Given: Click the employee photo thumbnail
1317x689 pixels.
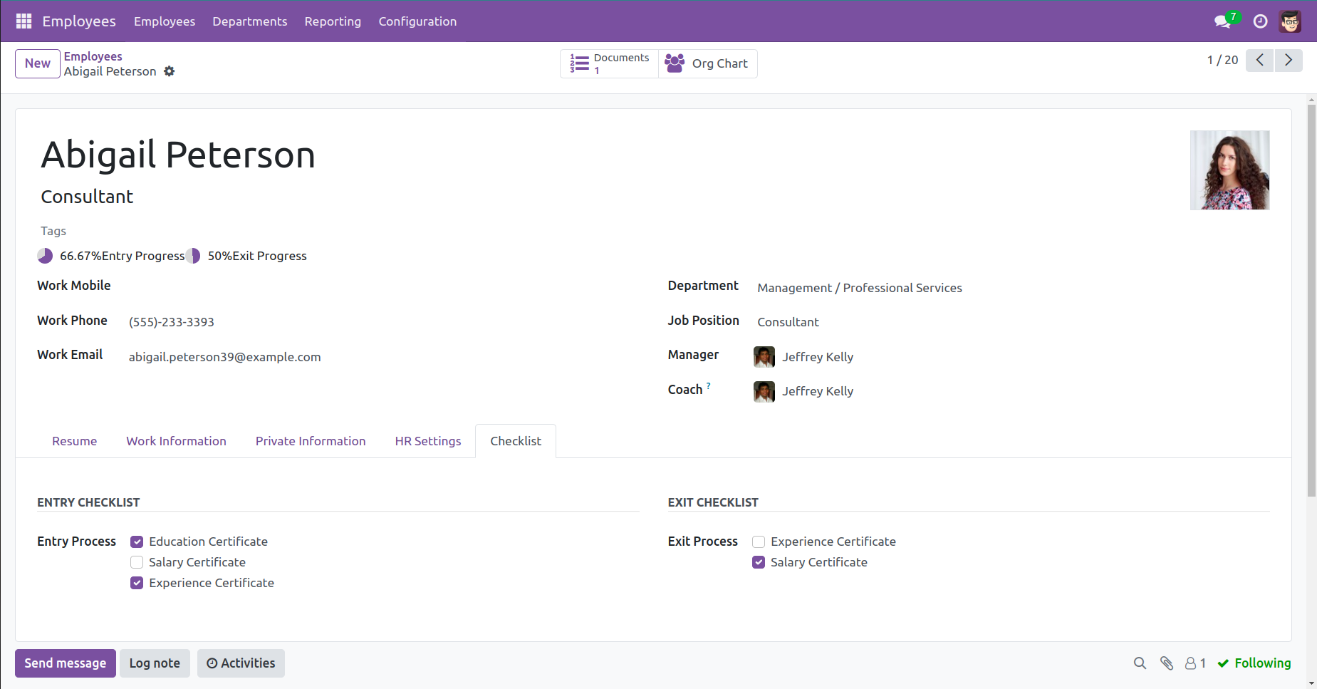Looking at the screenshot, I should coord(1229,170).
